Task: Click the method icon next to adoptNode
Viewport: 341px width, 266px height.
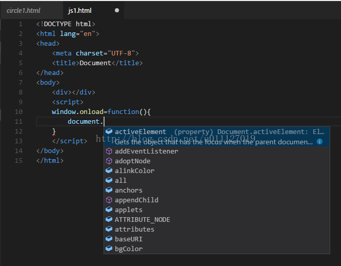Action: point(109,161)
